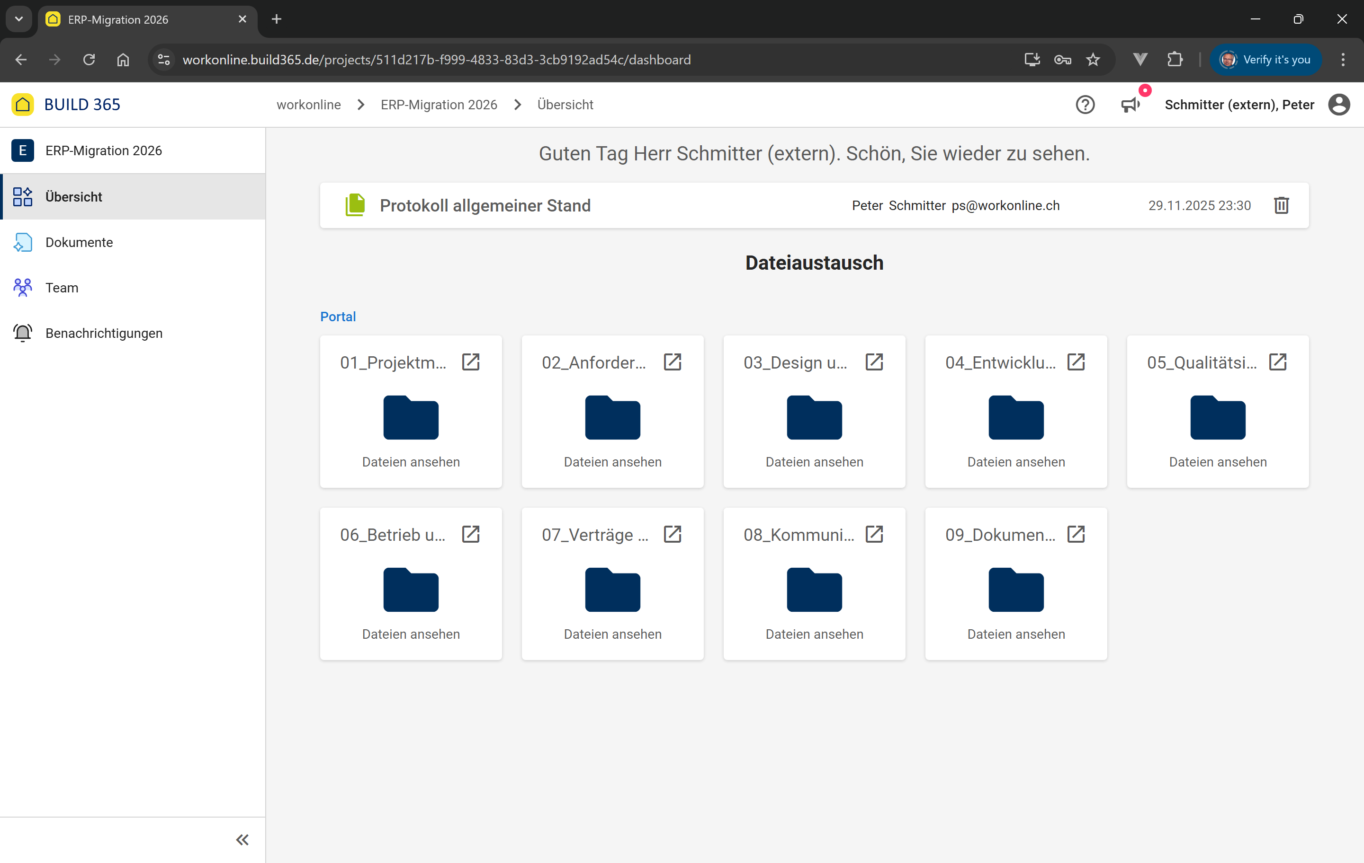
Task: Click the help question mark icon
Action: (1085, 105)
